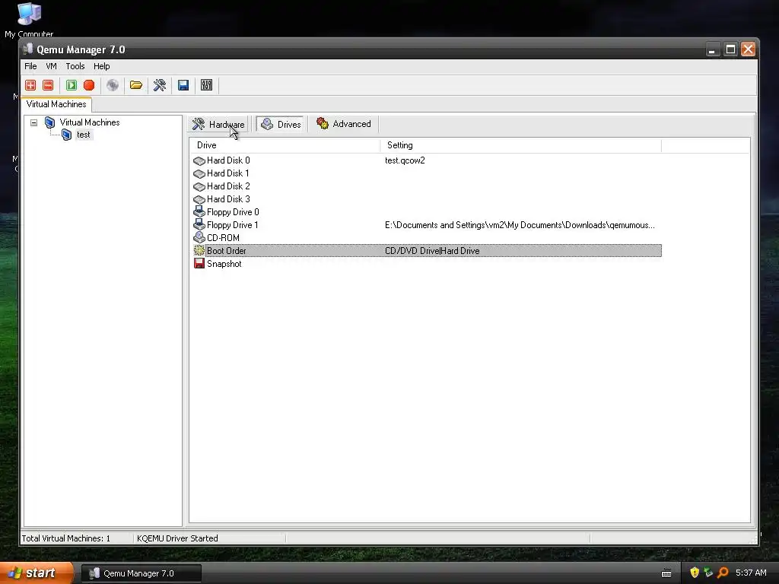Image resolution: width=779 pixels, height=584 pixels.
Task: Click the CD-ROM disc icon
Action: [199, 238]
